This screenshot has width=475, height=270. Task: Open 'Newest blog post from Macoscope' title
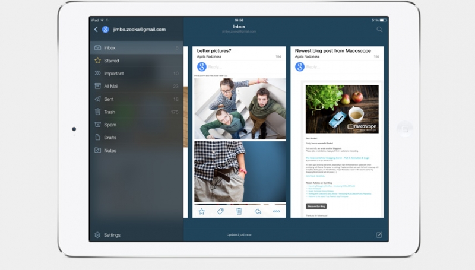coord(333,51)
